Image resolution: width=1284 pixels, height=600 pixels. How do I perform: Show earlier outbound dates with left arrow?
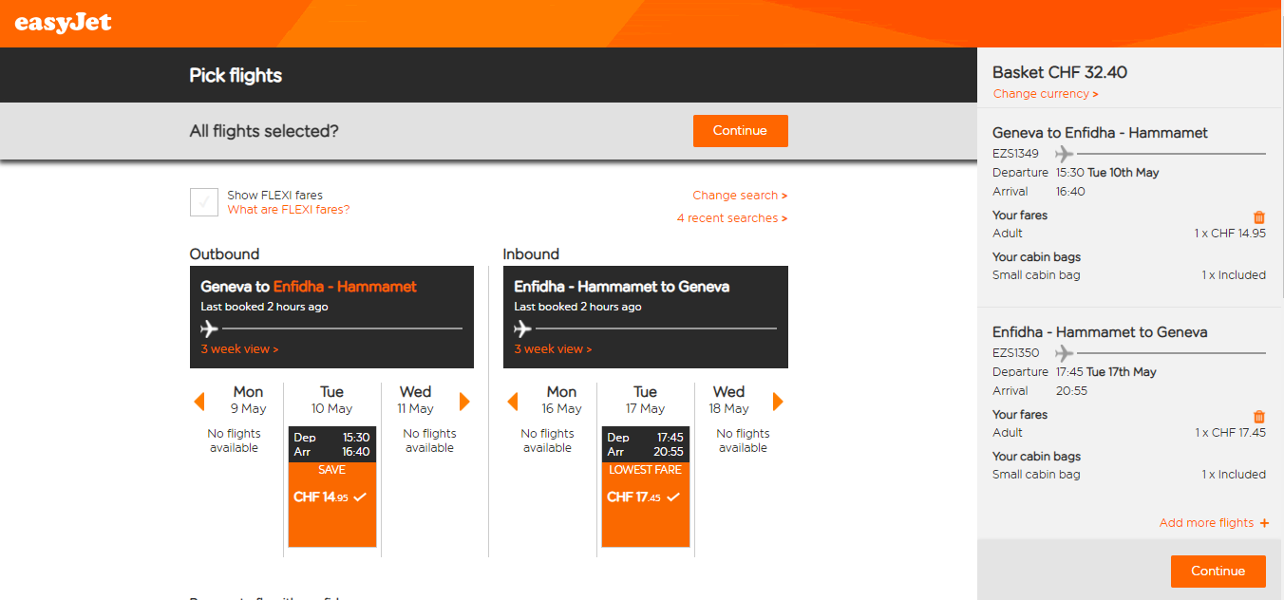pyautogui.click(x=199, y=402)
